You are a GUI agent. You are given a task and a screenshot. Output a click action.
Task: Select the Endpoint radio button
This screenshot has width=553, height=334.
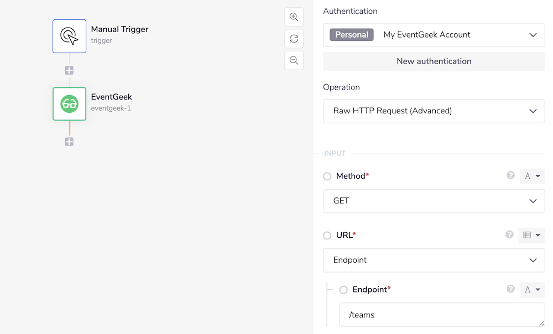(x=343, y=289)
